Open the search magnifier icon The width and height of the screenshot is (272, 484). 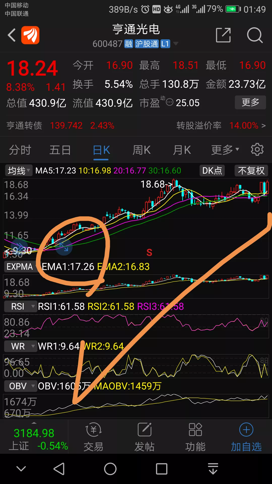pos(255,35)
